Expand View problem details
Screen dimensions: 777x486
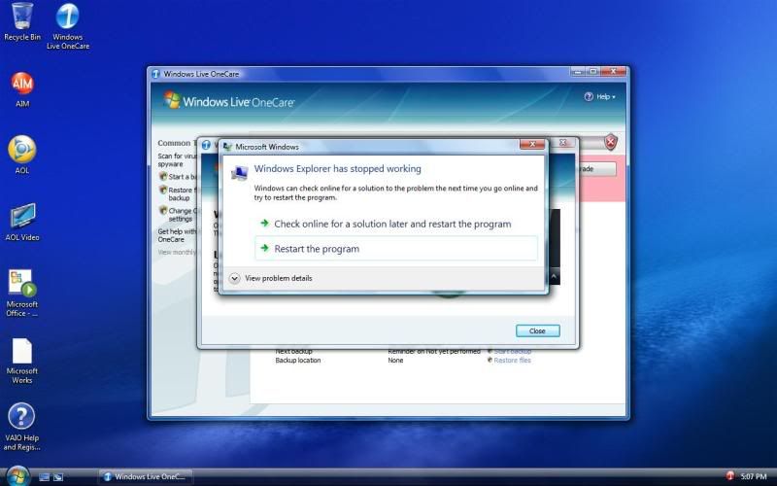pyautogui.click(x=271, y=278)
